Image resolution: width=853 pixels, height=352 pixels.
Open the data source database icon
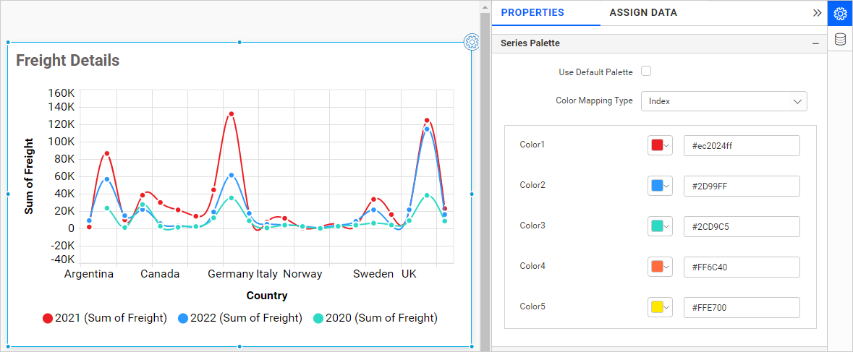click(x=840, y=40)
